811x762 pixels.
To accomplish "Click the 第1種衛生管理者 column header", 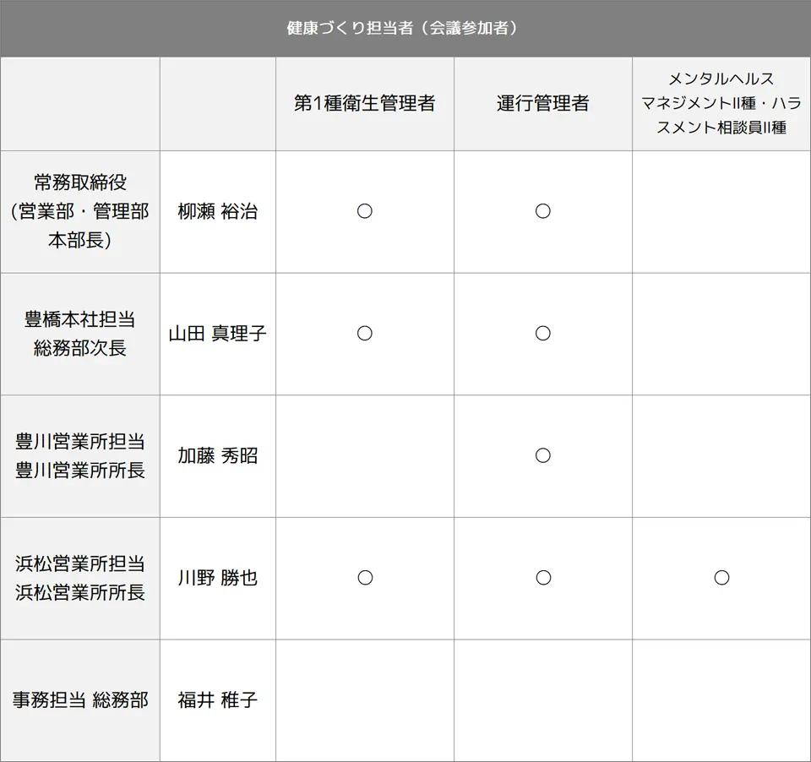I will coord(365,103).
